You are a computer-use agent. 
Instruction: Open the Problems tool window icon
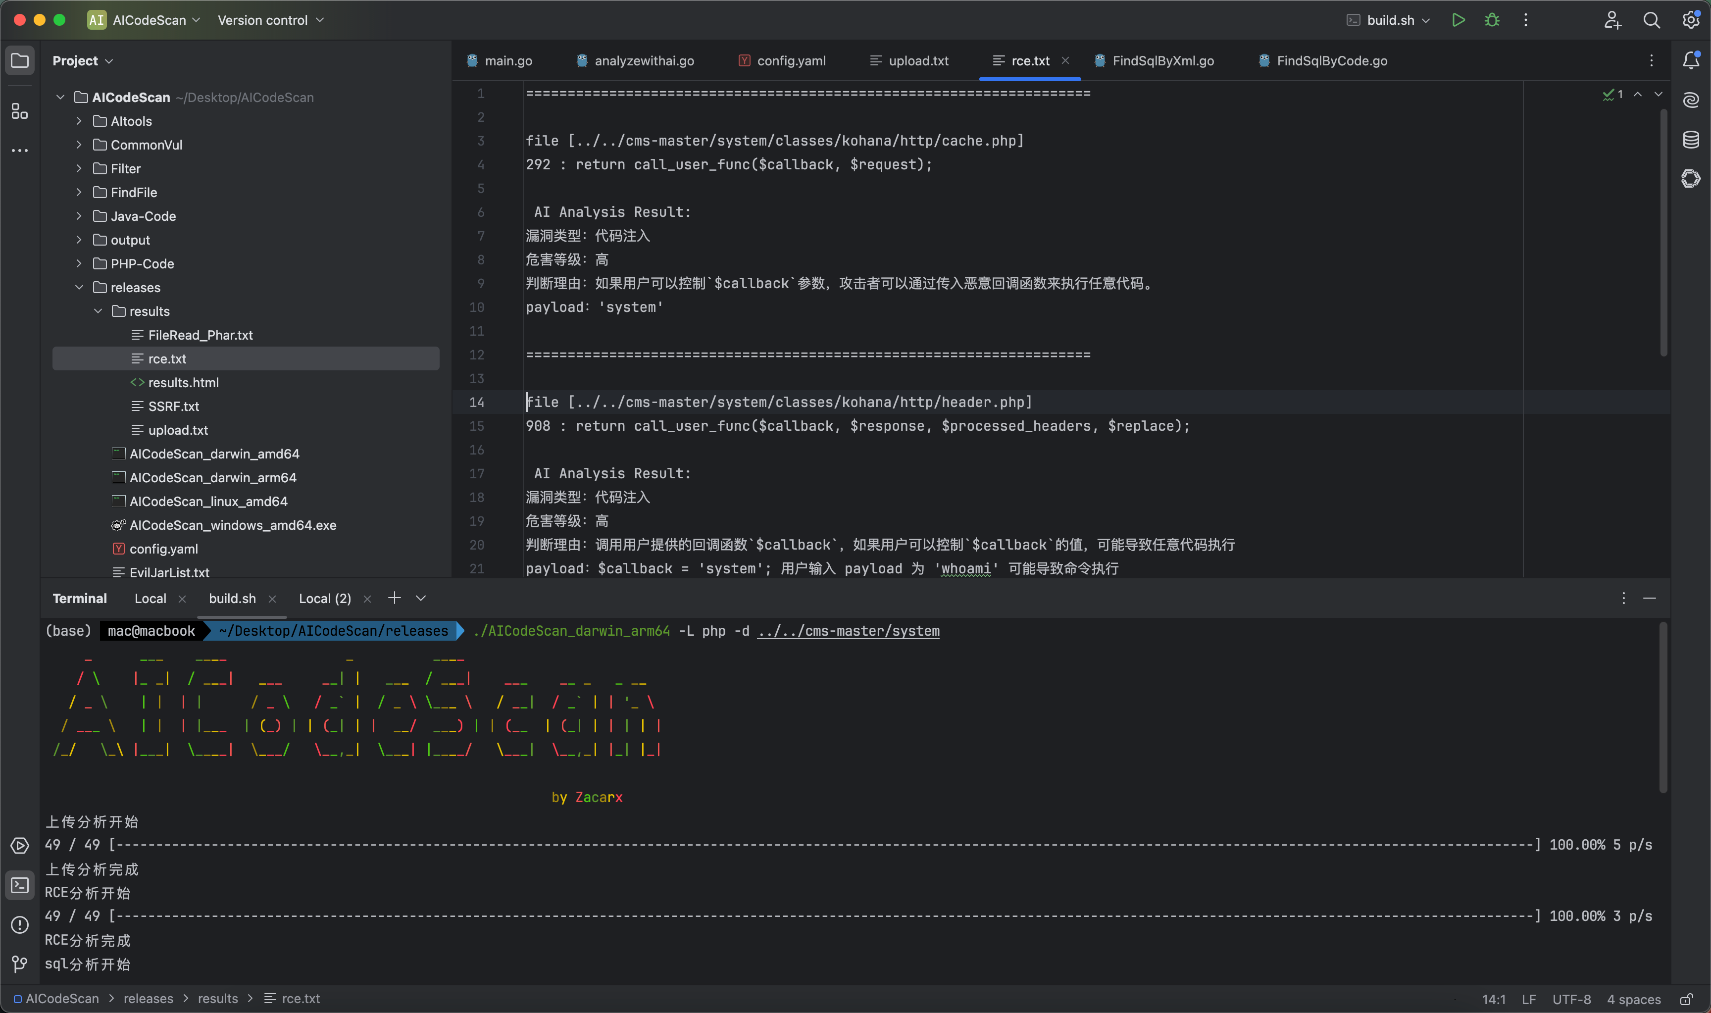tap(20, 924)
